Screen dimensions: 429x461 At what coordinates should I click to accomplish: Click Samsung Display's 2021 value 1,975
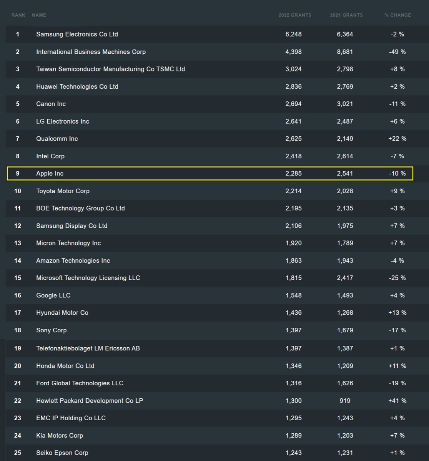click(345, 226)
